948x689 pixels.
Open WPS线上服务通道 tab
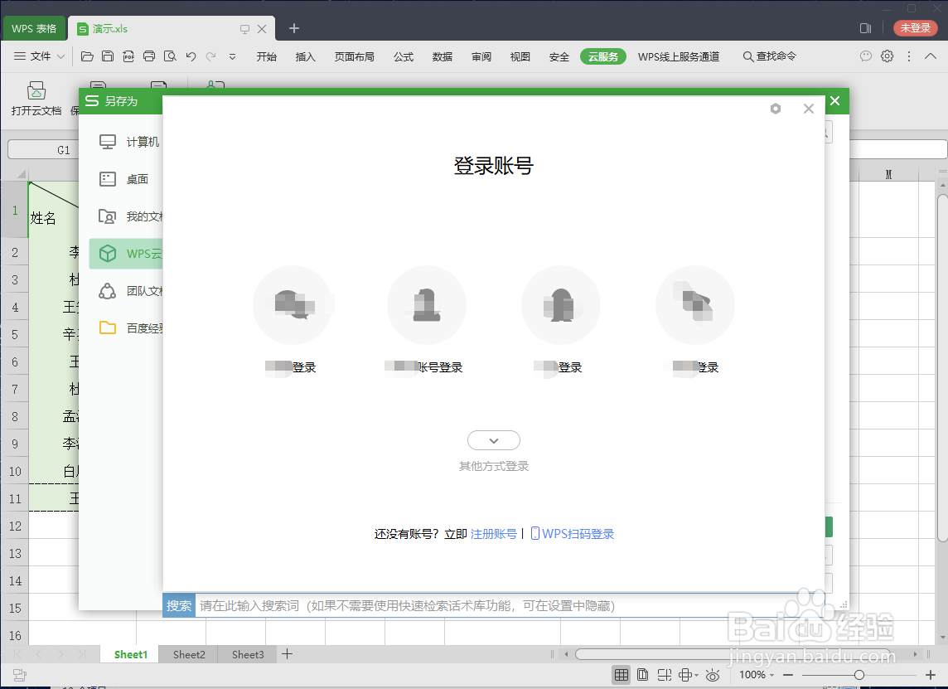(x=679, y=56)
